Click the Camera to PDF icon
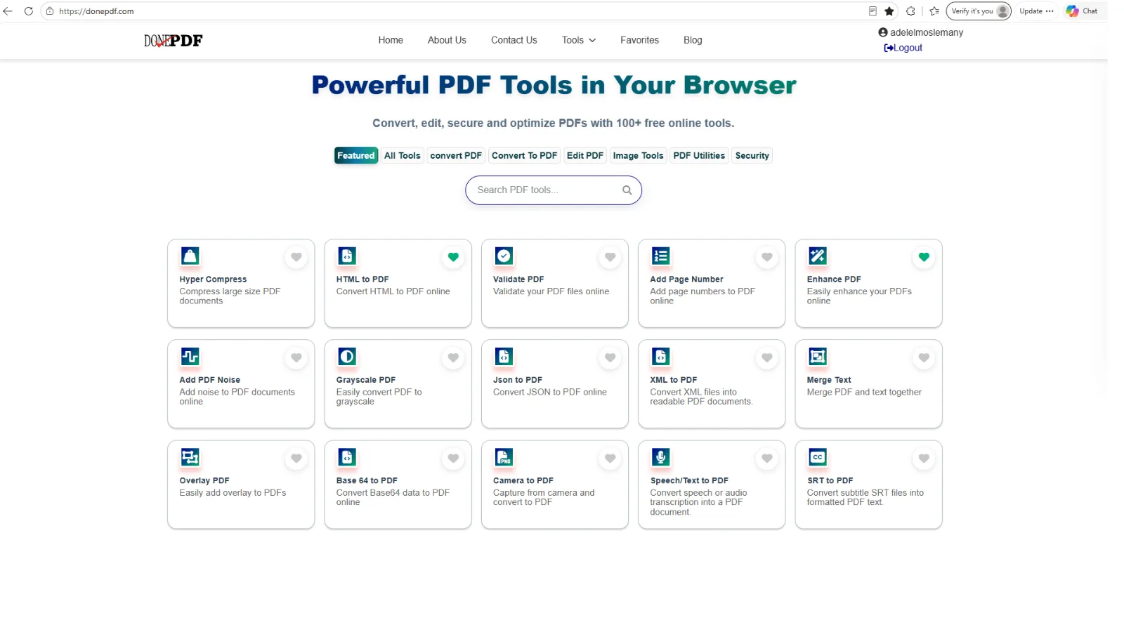 [504, 457]
